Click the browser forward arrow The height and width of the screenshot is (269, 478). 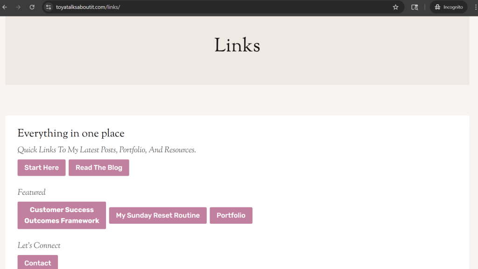pos(18,7)
